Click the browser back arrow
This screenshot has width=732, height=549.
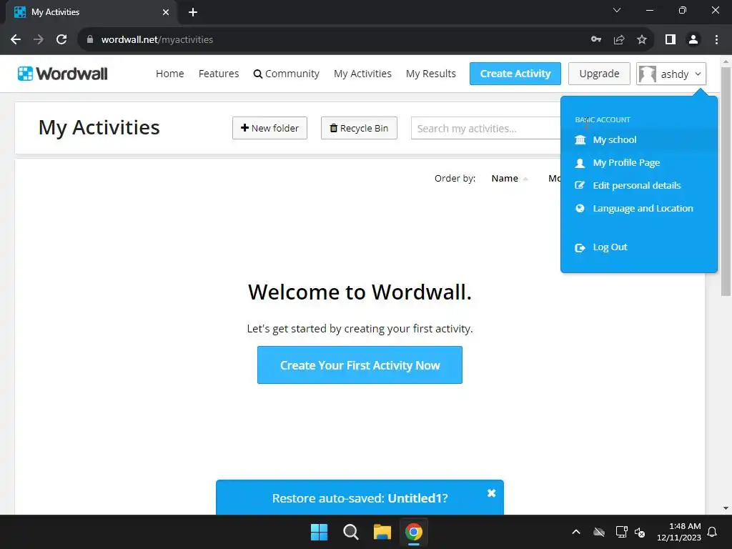click(16, 40)
